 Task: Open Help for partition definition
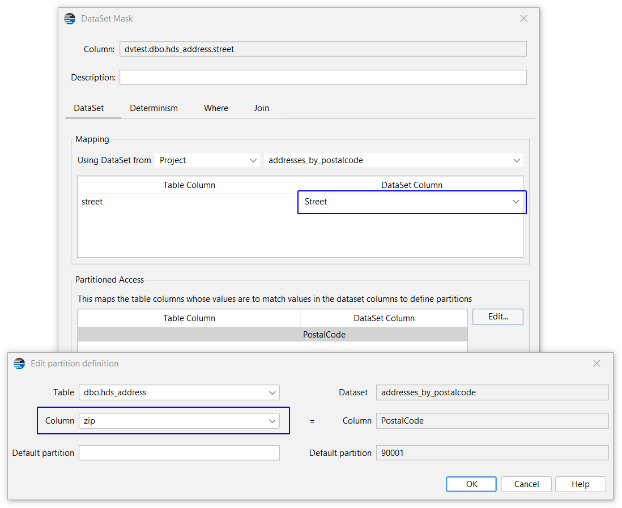[x=580, y=484]
